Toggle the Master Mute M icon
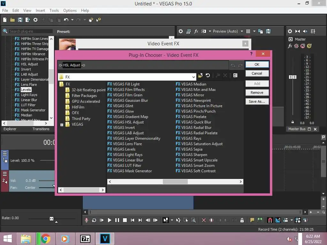The image size is (327, 245). [303, 46]
